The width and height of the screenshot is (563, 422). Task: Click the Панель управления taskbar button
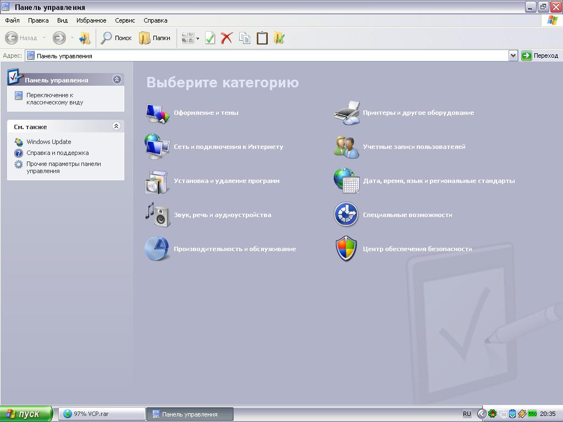click(190, 414)
